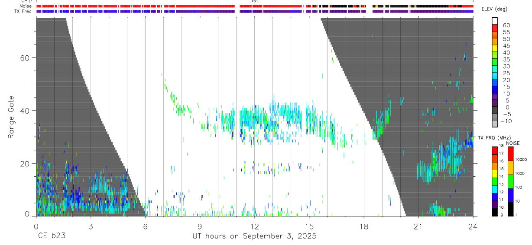Click the black bottom segment of NOISE scale
Viewport: 532px width, 245px height.
click(511, 209)
